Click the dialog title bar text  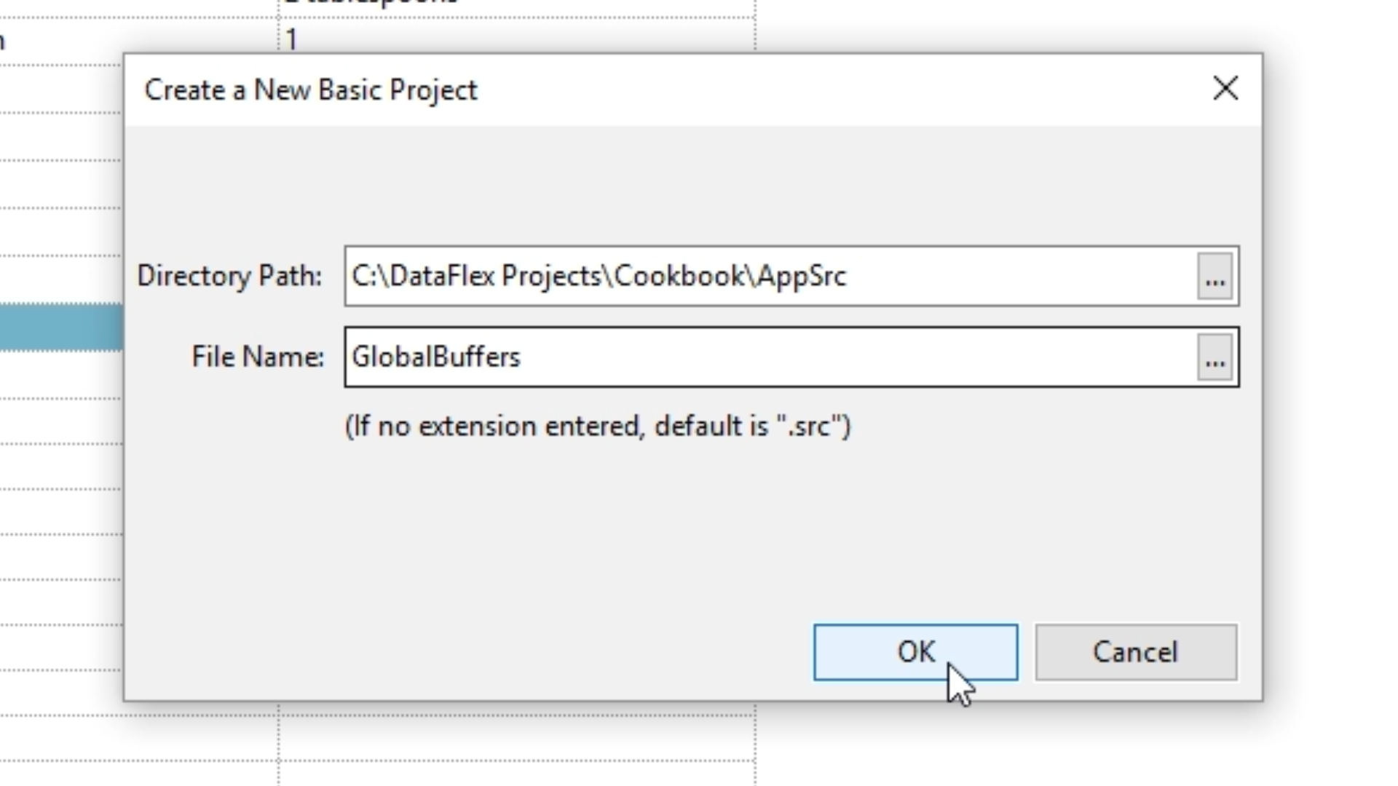pos(311,90)
